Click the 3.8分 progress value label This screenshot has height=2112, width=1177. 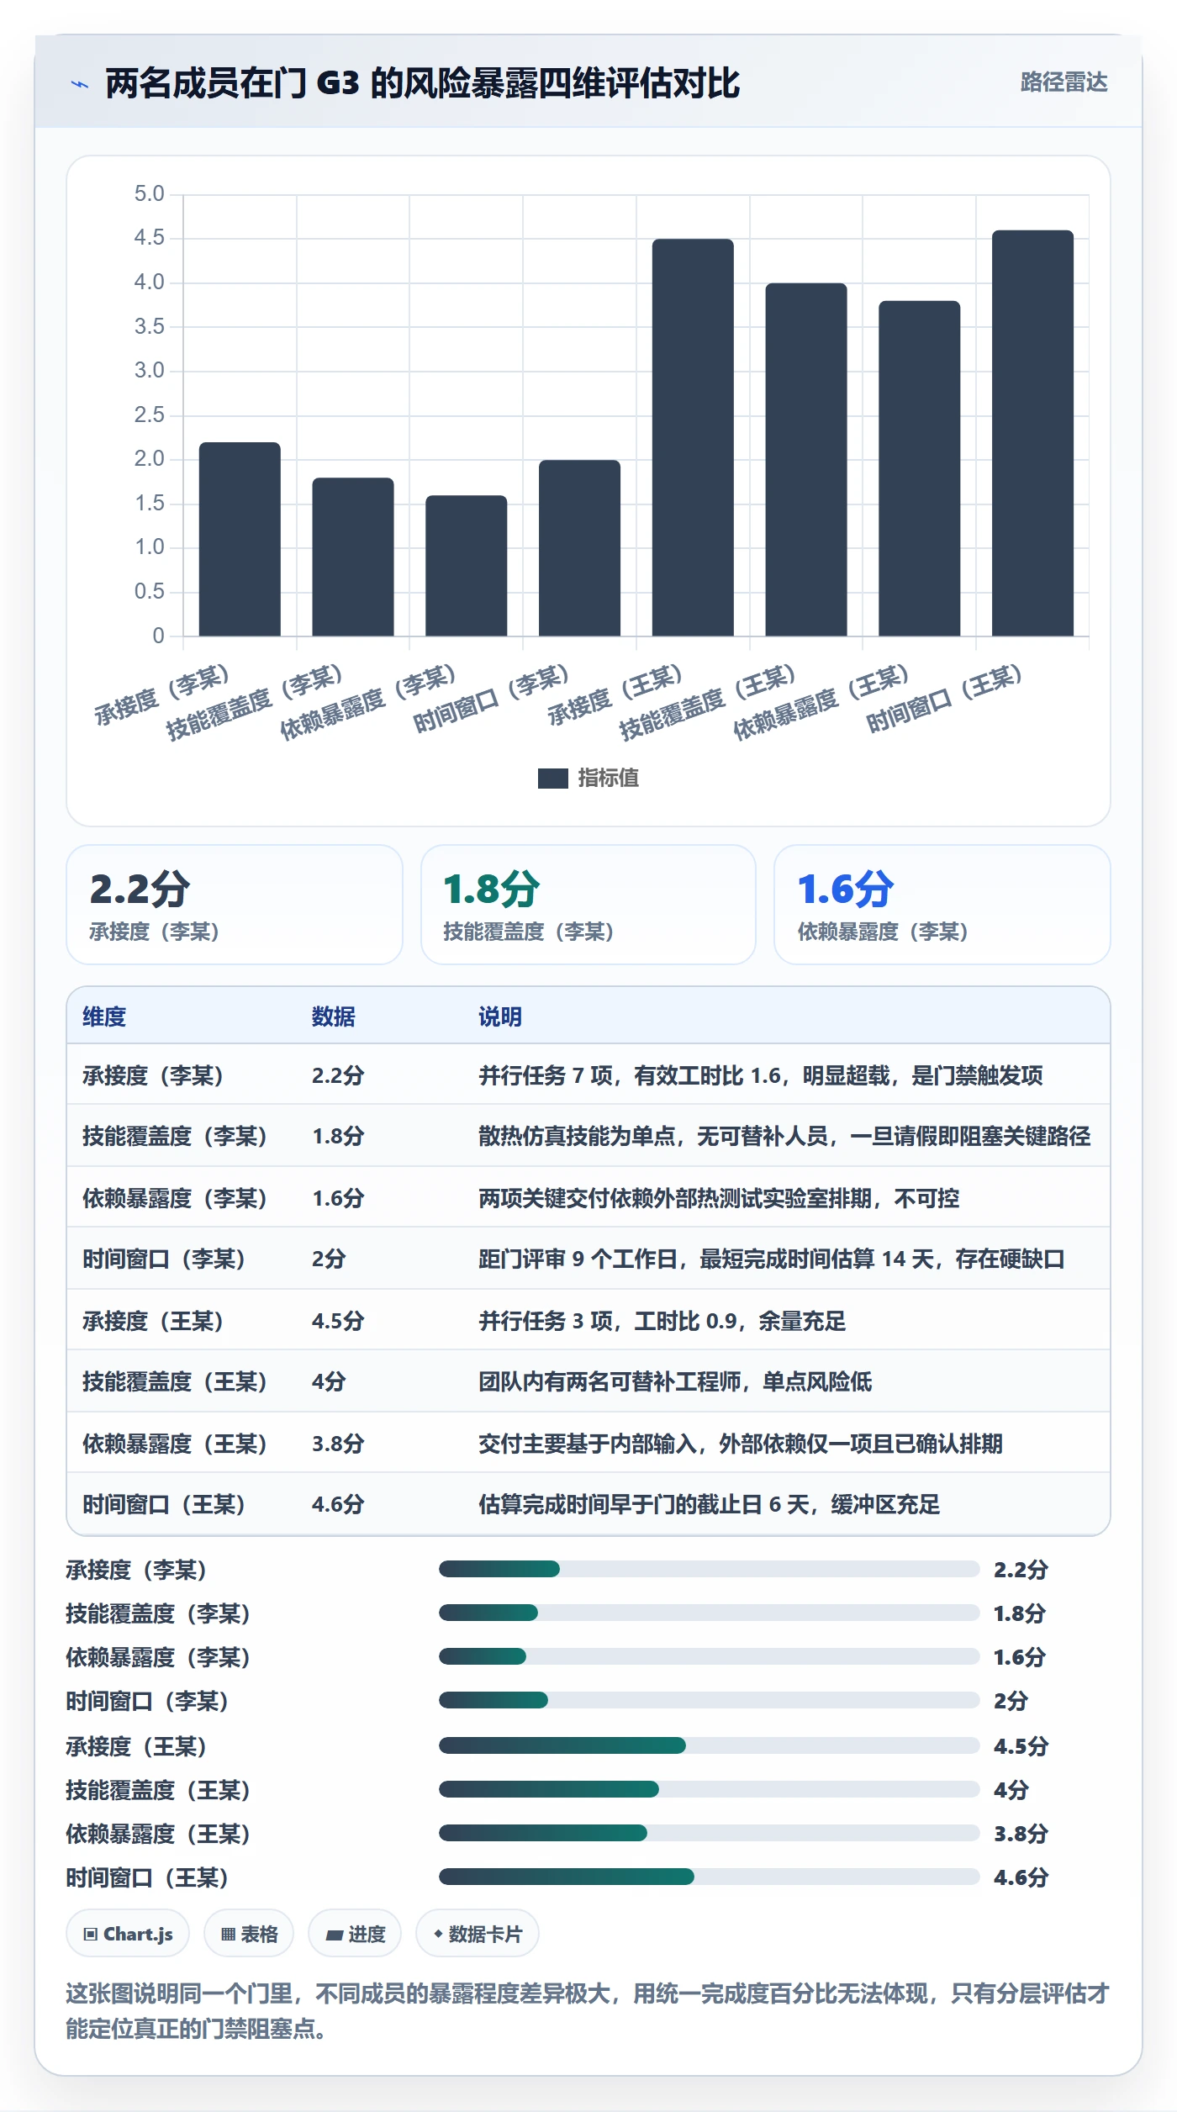pos(1021,1833)
